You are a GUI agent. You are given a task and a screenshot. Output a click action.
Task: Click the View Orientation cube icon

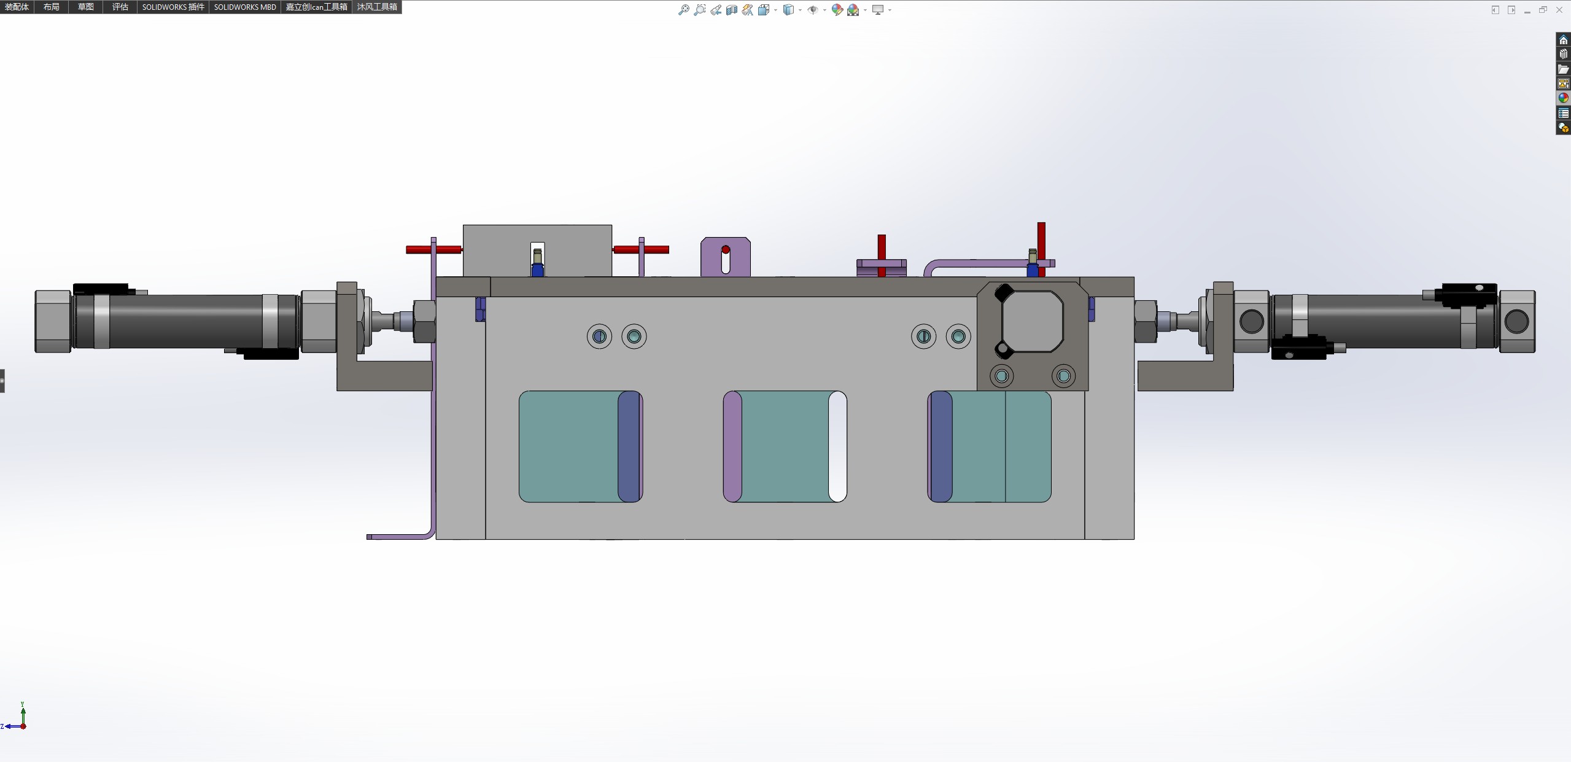(764, 10)
